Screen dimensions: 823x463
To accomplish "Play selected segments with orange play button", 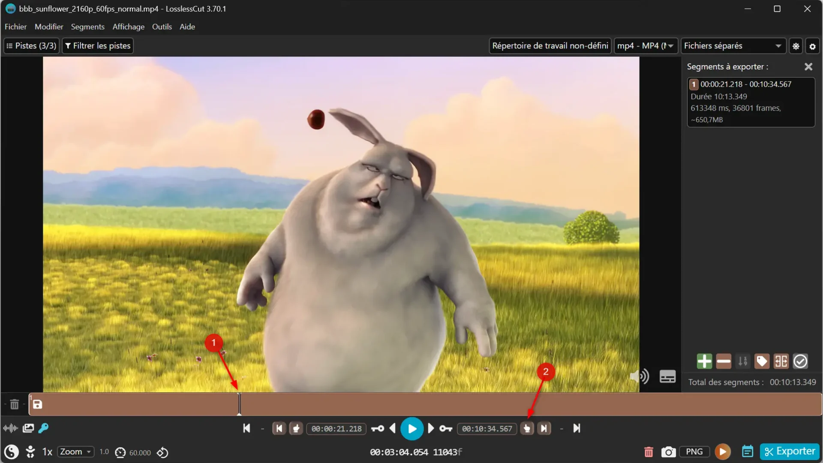I will coord(723,452).
